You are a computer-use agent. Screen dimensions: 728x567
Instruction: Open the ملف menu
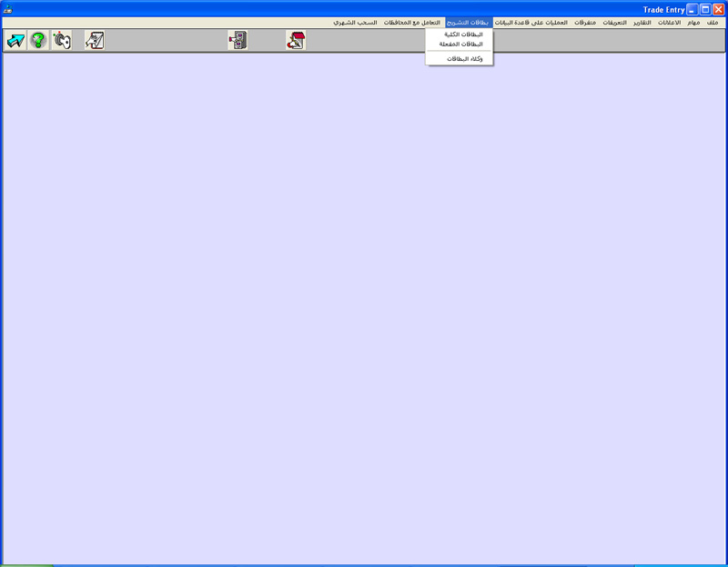(713, 21)
